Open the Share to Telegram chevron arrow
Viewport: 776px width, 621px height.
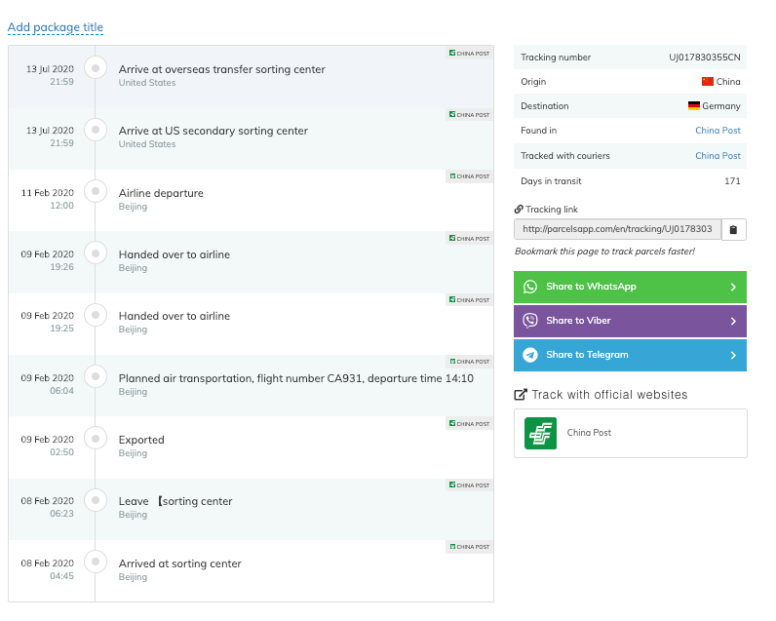pyautogui.click(x=733, y=355)
